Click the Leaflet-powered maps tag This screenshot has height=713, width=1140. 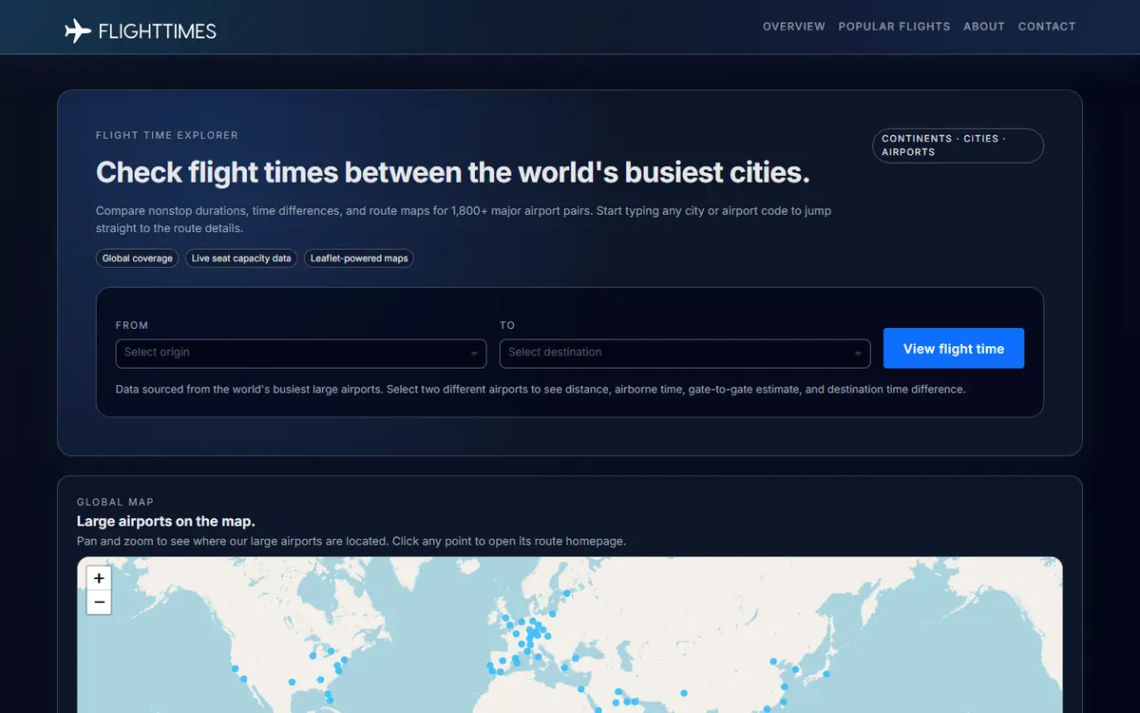(359, 259)
